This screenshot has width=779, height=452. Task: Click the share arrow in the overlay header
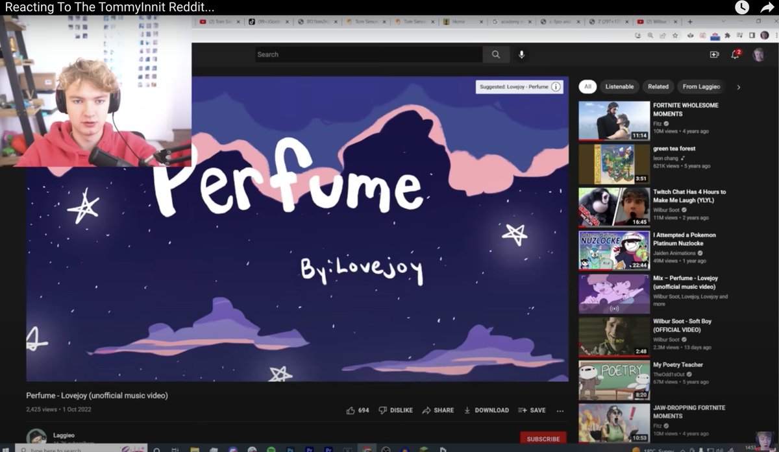tap(767, 7)
